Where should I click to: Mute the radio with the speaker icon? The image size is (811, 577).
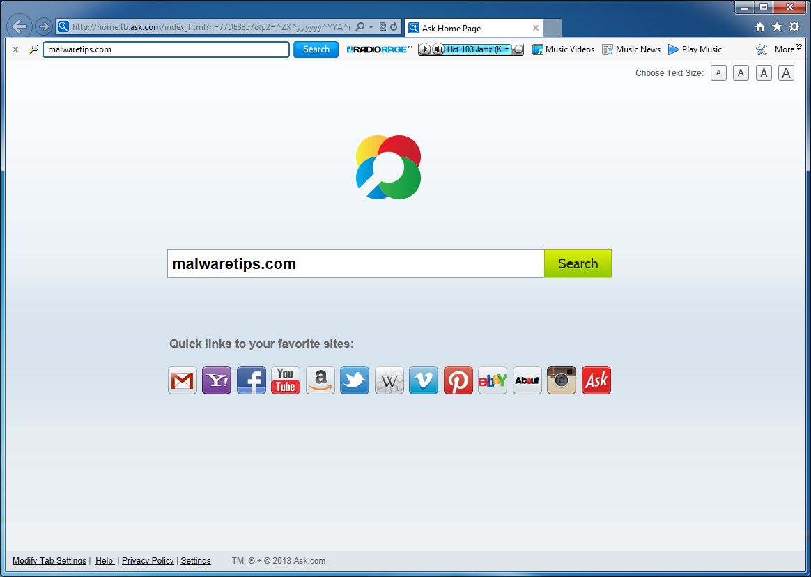click(438, 49)
